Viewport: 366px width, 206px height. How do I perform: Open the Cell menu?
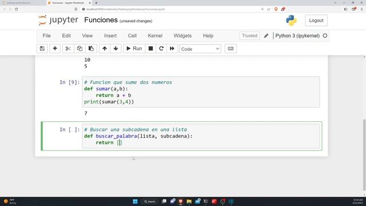point(132,35)
